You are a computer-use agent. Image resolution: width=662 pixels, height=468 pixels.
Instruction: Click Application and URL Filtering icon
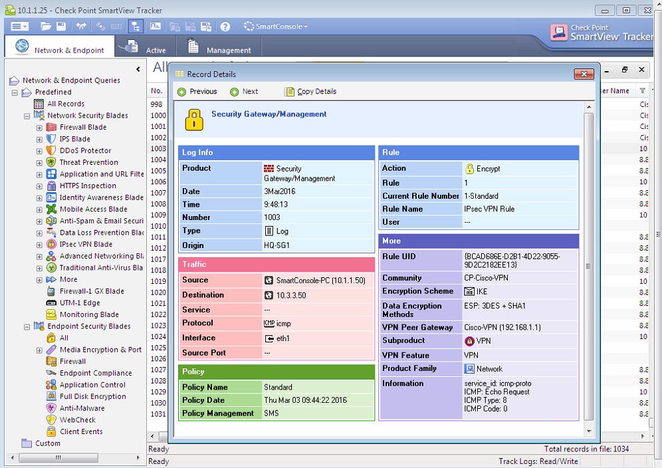pos(51,174)
